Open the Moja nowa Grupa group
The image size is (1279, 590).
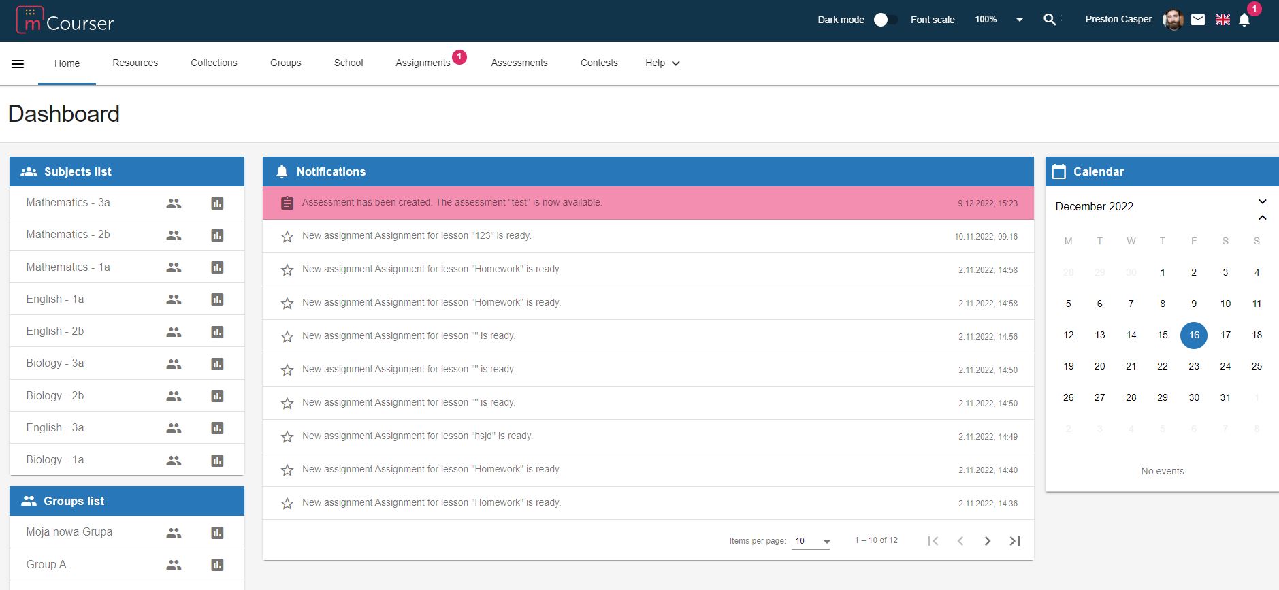tap(69, 531)
